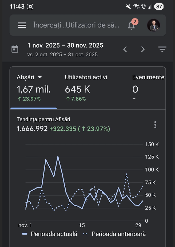Toggle Perioada actuală legend series

(50, 234)
